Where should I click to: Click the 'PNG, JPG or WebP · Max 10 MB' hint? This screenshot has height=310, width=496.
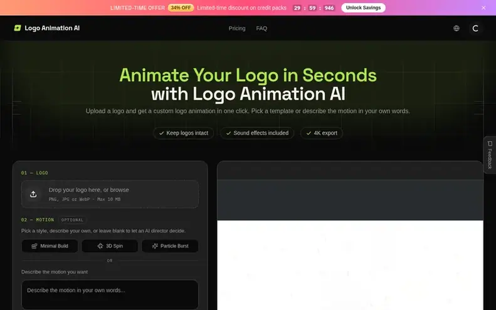click(x=85, y=200)
